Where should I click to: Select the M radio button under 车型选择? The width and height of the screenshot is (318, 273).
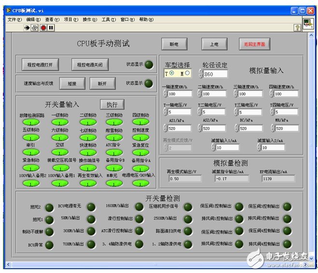point(187,73)
